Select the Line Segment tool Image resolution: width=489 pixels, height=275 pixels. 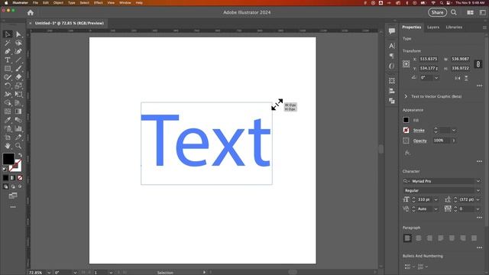coord(18,60)
